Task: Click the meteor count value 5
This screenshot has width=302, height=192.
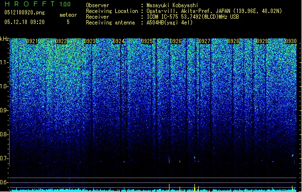Action: pyautogui.click(x=68, y=22)
